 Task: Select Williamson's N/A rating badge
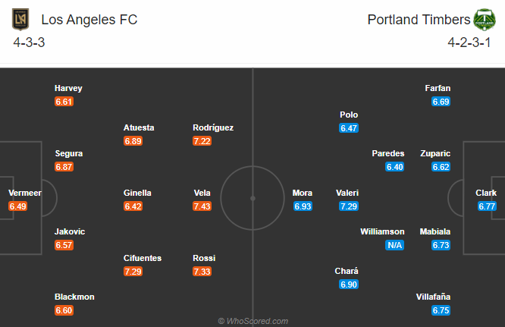pyautogui.click(x=394, y=245)
